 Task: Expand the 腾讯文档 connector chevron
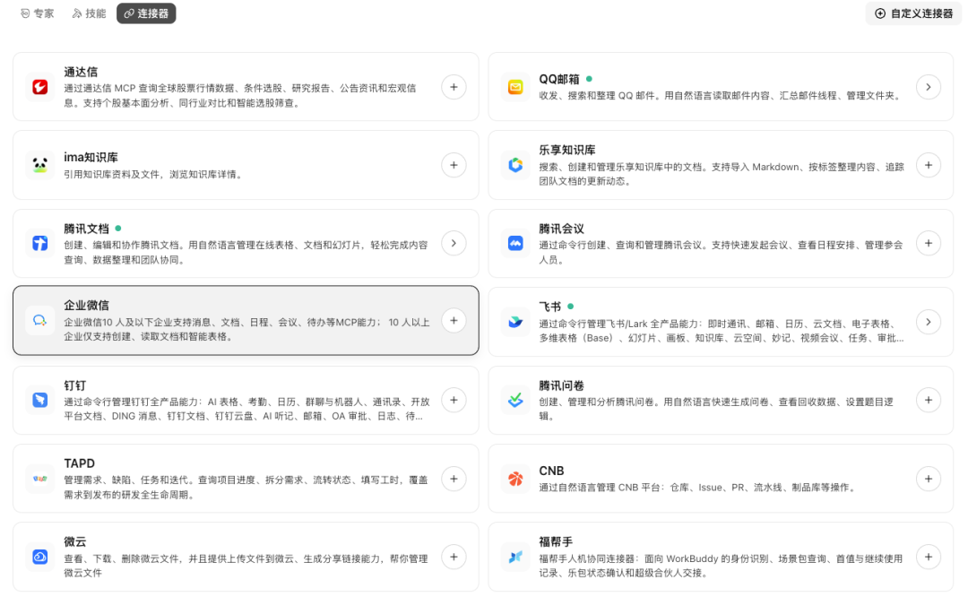click(x=454, y=243)
